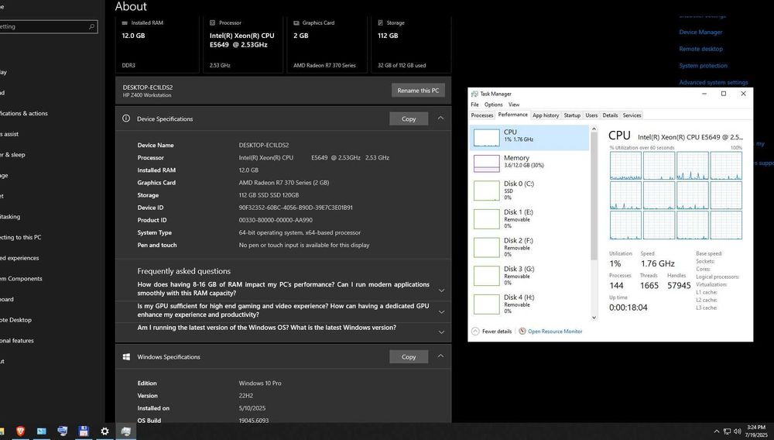The image size is (774, 440).
Task: Click the Find a setting search field
Action: tap(48, 26)
